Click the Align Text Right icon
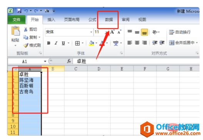Image resolution: width=203 pixels, height=140 pixels. coord(144,43)
